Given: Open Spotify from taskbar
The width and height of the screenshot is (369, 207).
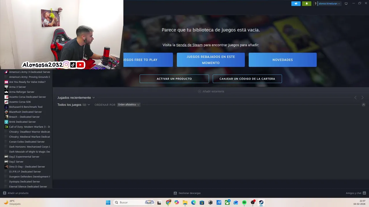Looking at the screenshot, I should pos(244,202).
